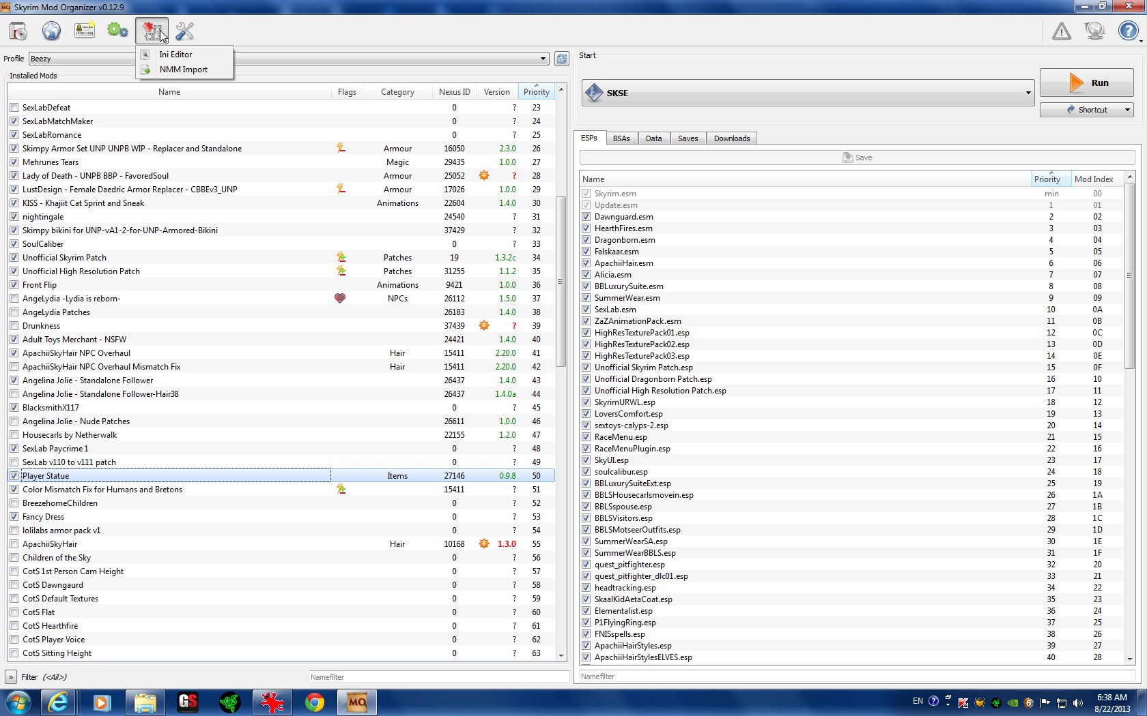Open the Nexus globe browser icon
The width and height of the screenshot is (1147, 716).
(x=51, y=31)
